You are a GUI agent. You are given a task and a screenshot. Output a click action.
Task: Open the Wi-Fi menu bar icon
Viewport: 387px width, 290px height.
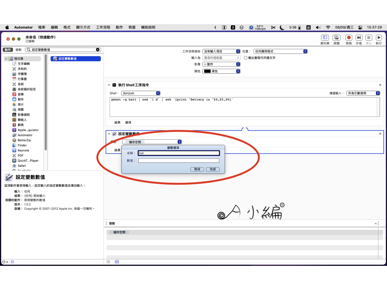click(328, 27)
